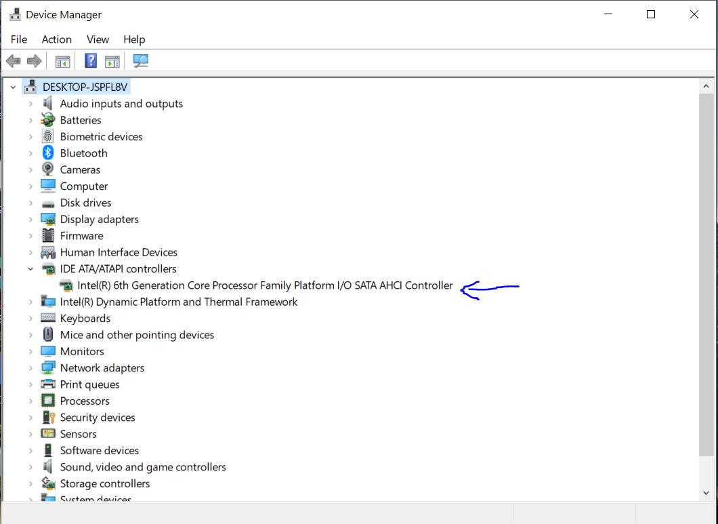This screenshot has width=718, height=524.
Task: Expand the Display adapters node chevron
Action: click(x=30, y=220)
